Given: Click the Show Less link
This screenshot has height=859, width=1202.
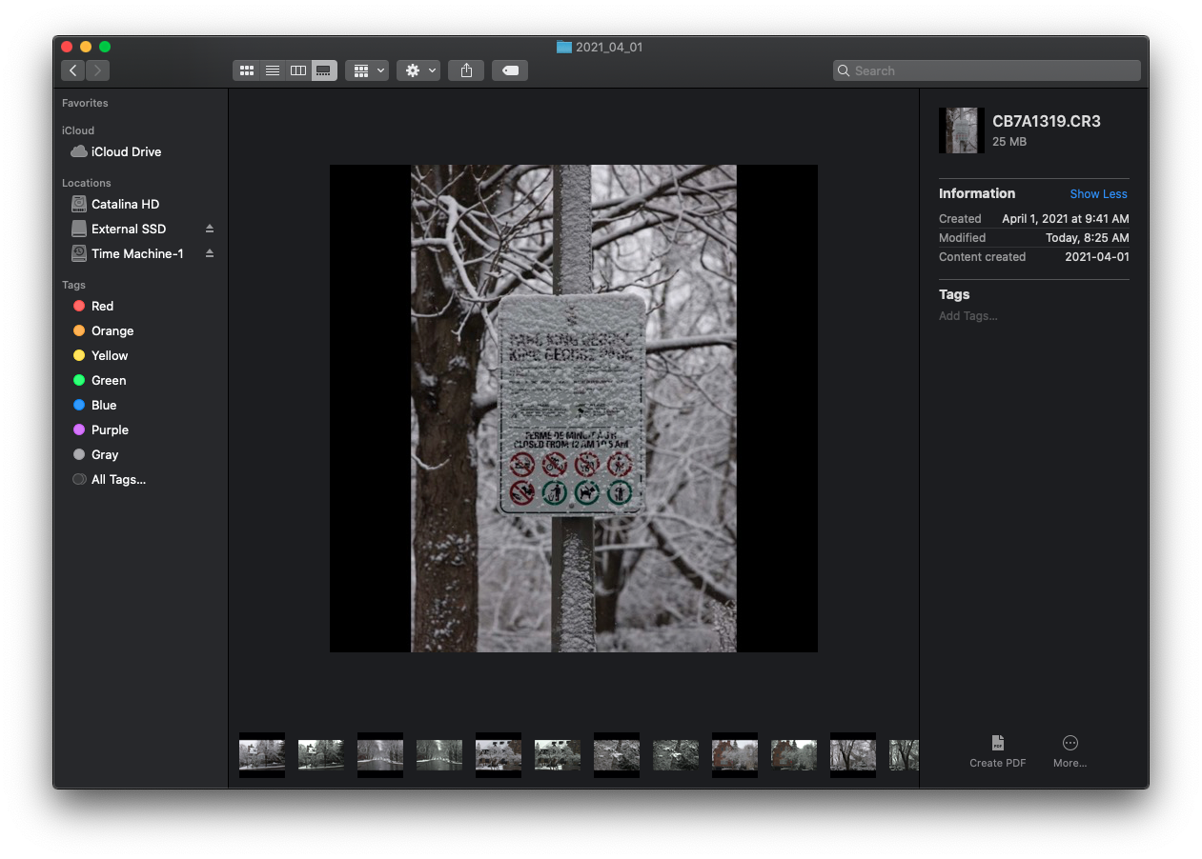Looking at the screenshot, I should (x=1098, y=194).
